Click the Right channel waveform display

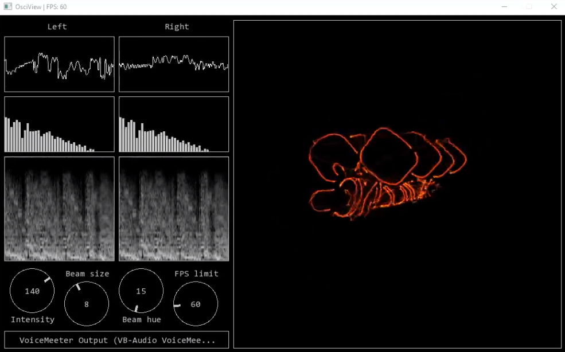174,64
